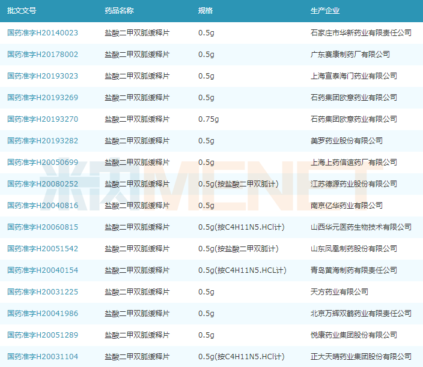Screen dimensions: 423x367
Task: Select manufacturer 山东凤凰制药股份有限公司
Action: [354, 248]
